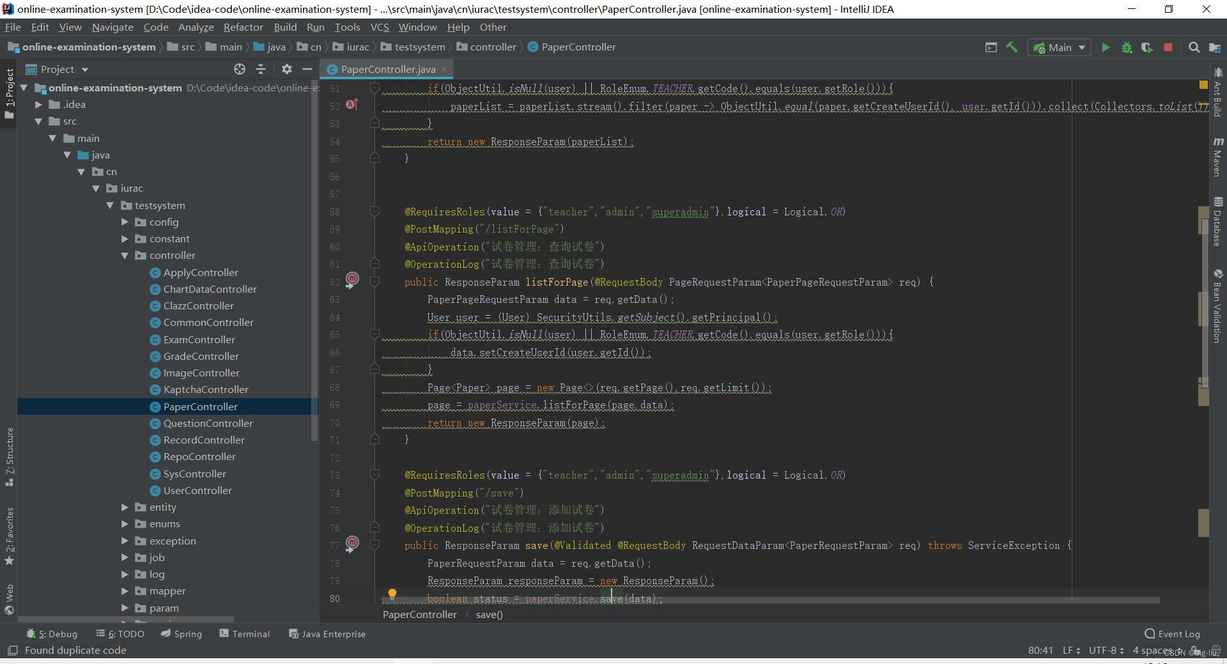The image size is (1227, 664).
Task: Open Search Everywhere magnifier icon
Action: (x=1193, y=47)
